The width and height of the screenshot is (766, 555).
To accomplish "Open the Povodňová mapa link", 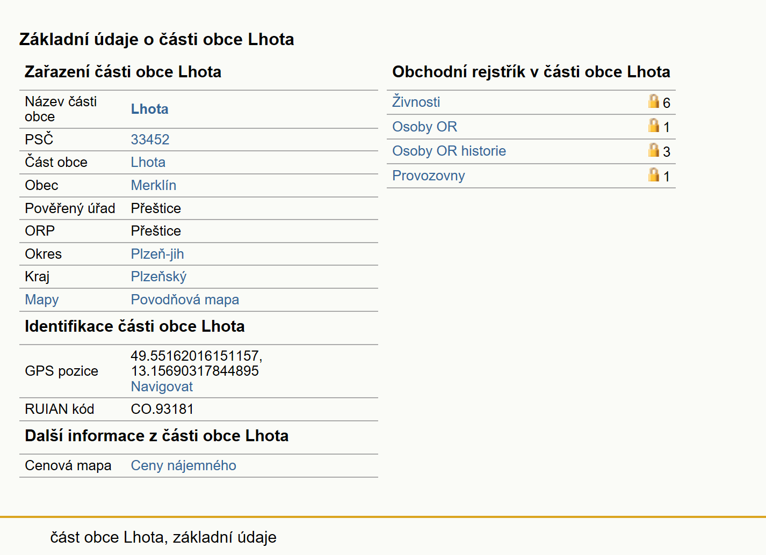I will [x=185, y=300].
